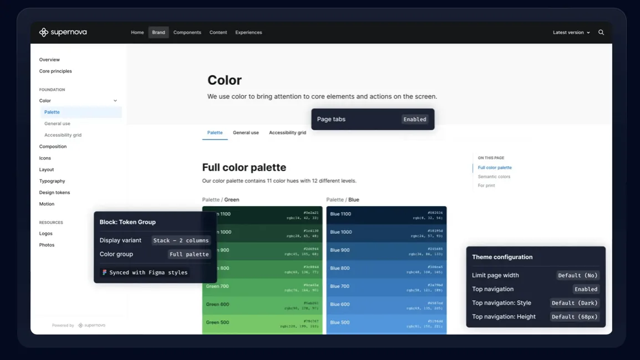Jump to Semantic colors section link
640x360 pixels.
(494, 177)
